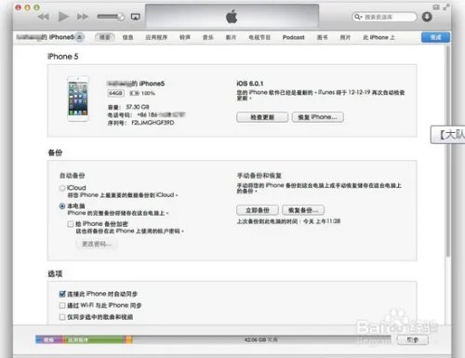This screenshot has width=465, height=358.
Task: Open the 照片 photos tab
Action: coord(345,37)
